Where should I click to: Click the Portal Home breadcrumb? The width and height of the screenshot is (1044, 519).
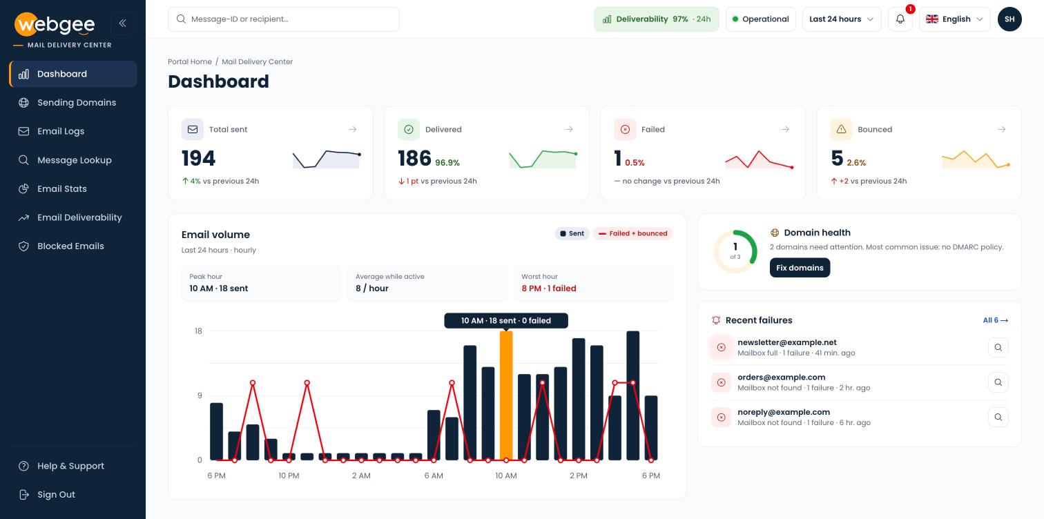click(x=190, y=61)
